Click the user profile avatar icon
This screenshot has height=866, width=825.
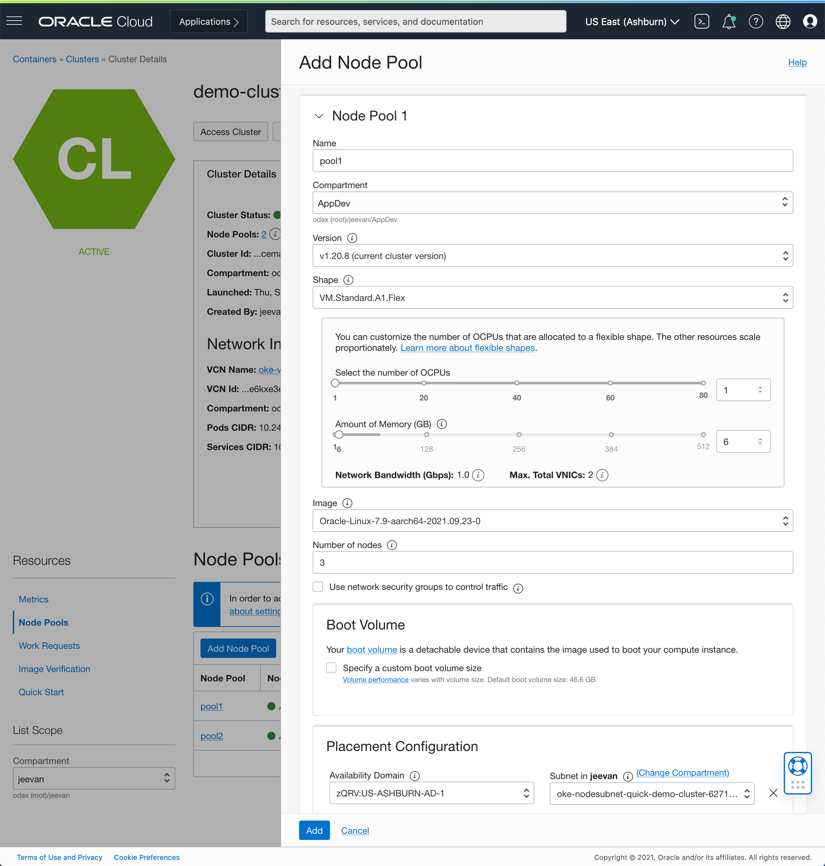(810, 21)
